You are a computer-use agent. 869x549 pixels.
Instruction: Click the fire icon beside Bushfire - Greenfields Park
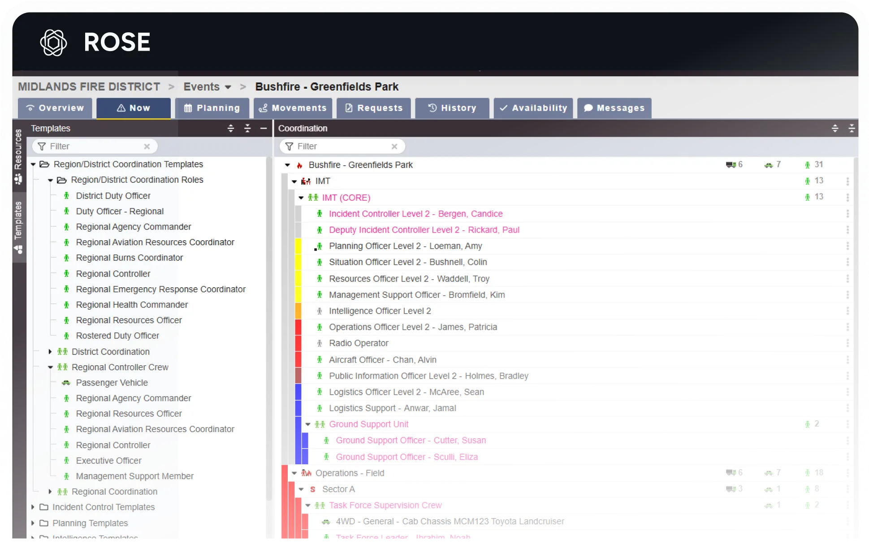coord(299,165)
